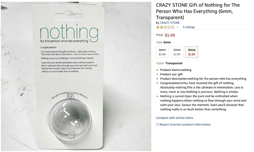The width and height of the screenshot is (254, 152).
Task: Click the transparent plastic ball in photo
Action: coord(70,118)
